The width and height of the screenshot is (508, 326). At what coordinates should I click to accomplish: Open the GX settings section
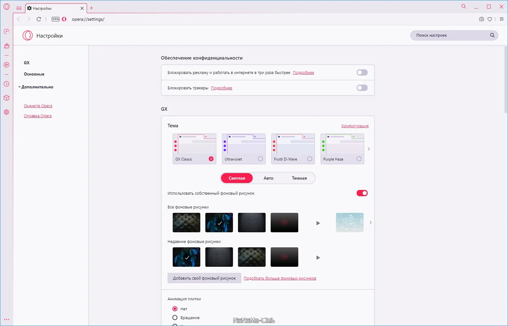(27, 63)
